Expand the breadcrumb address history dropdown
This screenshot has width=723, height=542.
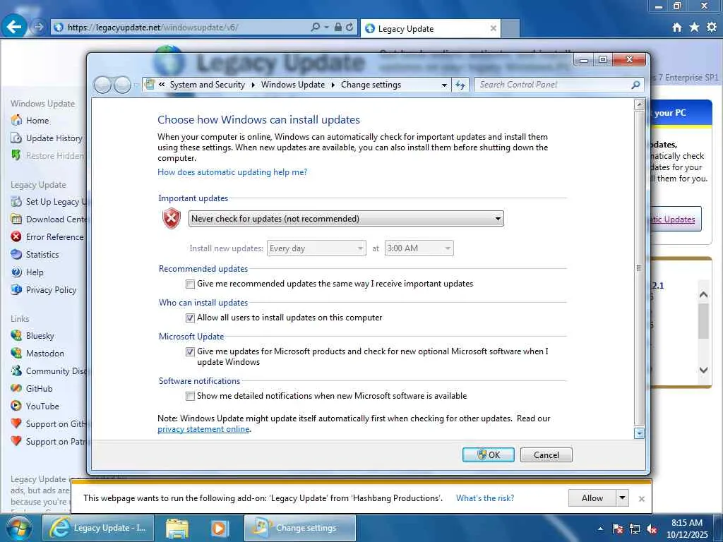pyautogui.click(x=444, y=85)
